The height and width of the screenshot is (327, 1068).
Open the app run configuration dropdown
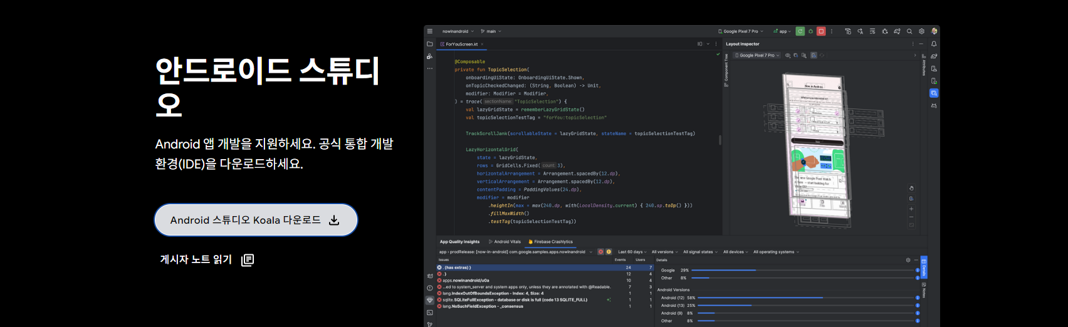(x=782, y=31)
